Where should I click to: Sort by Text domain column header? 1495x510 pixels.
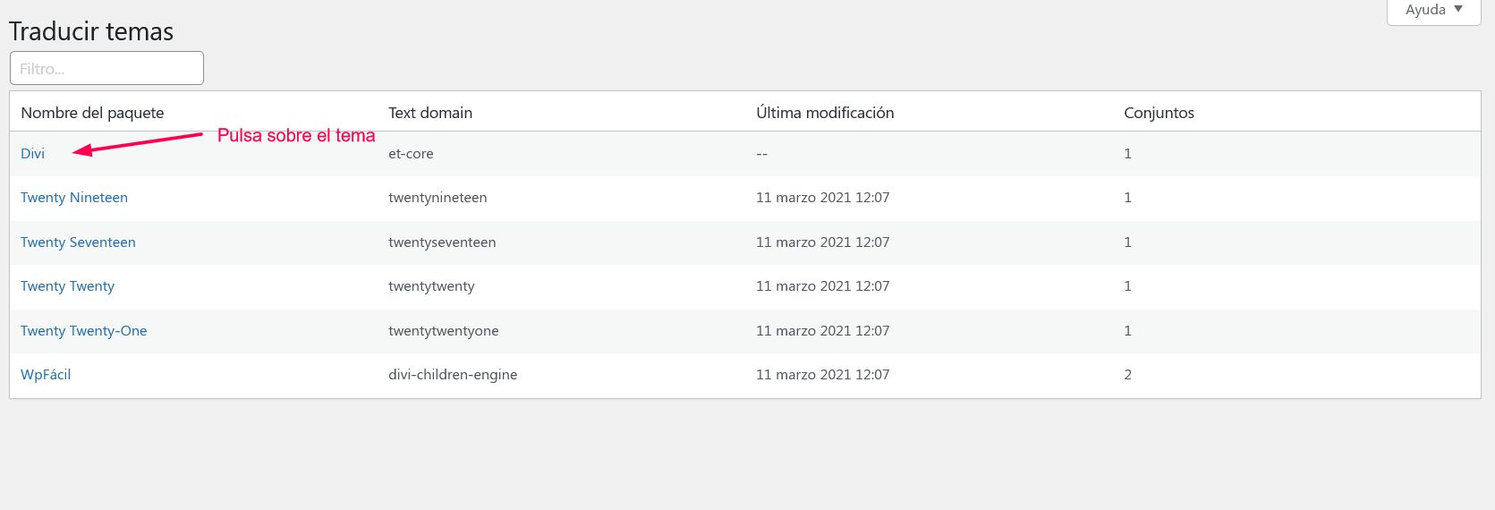tap(430, 113)
